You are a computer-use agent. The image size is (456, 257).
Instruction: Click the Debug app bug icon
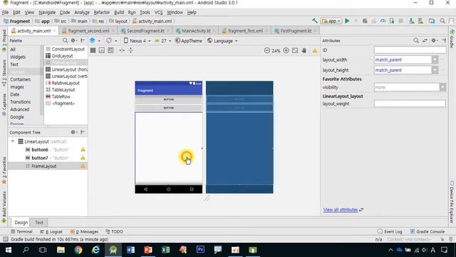coord(365,21)
